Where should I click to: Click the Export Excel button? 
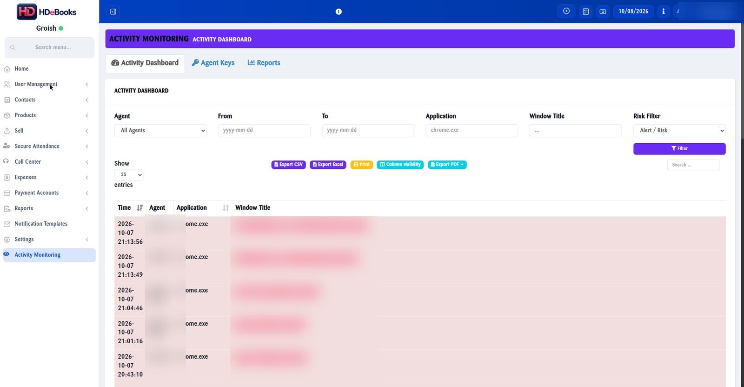[328, 165]
